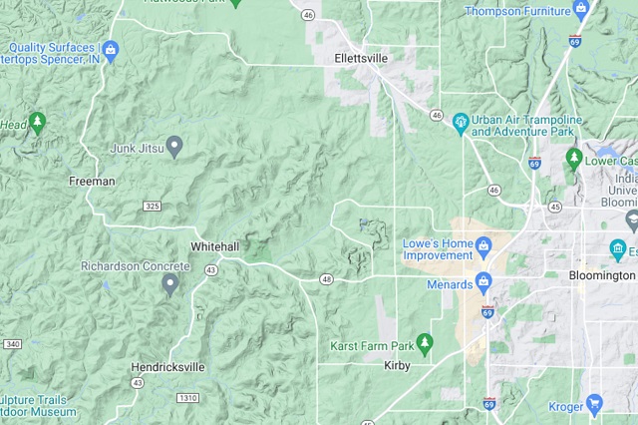Click the Menards shopping bag marker
Viewport: 638px width, 425px height.
point(483,282)
